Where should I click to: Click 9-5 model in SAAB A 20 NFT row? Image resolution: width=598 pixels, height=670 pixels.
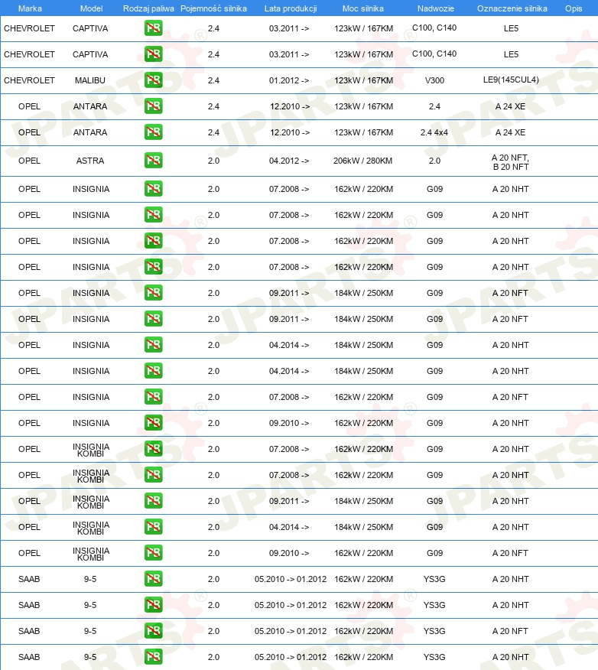(90, 631)
